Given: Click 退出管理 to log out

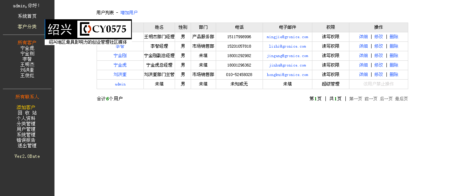Looking at the screenshot, I should [27, 145].
